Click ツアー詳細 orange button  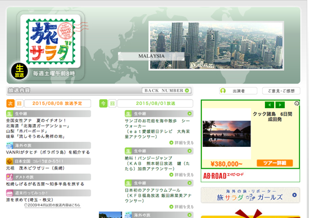coord(275,163)
